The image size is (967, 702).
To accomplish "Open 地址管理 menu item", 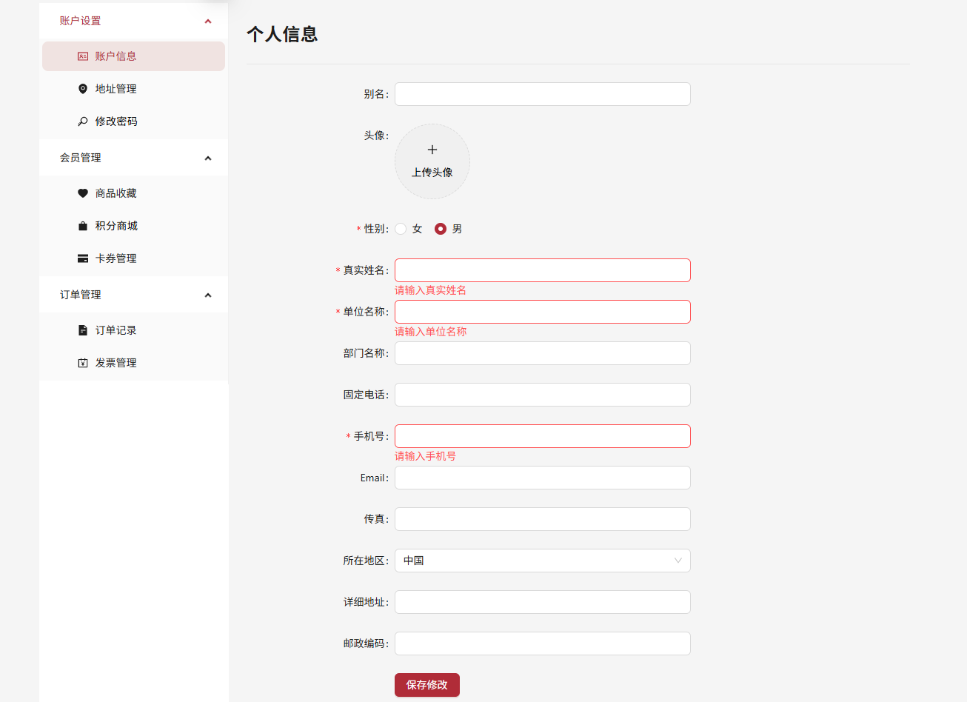I will pos(116,89).
